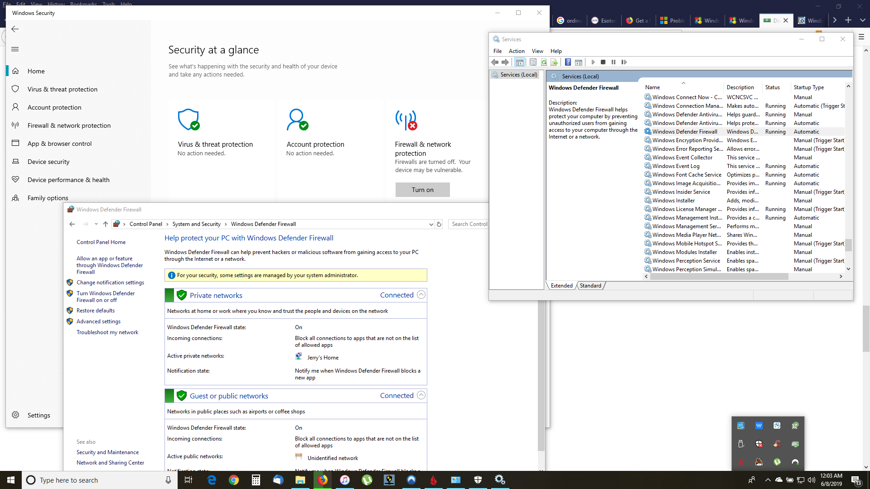This screenshot has width=870, height=489.
Task: Click Allow an app or feature link
Action: pos(110,265)
